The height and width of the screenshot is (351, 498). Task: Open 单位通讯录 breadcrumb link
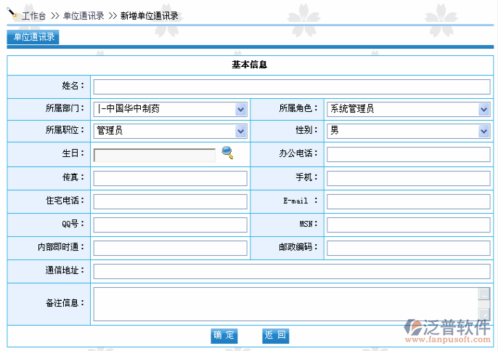coord(83,15)
